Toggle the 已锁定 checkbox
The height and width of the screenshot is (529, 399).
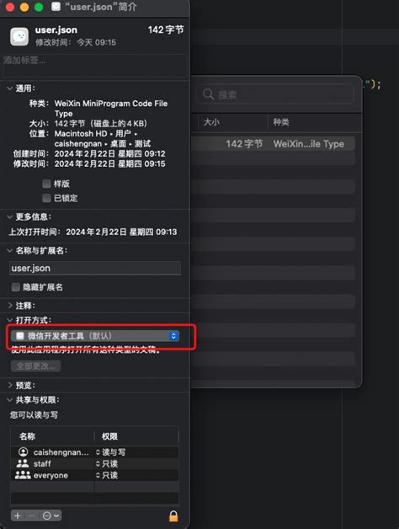coord(46,198)
